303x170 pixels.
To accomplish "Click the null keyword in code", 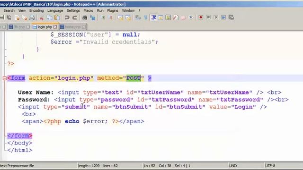I will 129,34.
